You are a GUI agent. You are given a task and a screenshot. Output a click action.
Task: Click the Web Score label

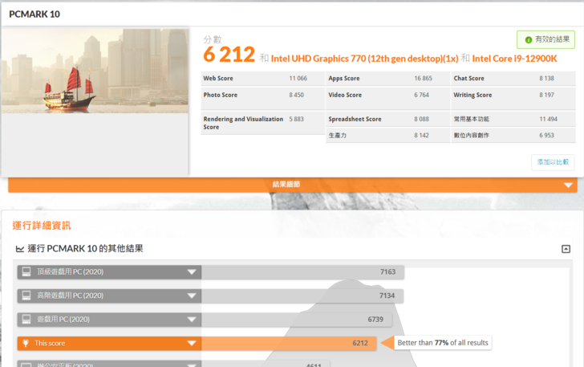tap(218, 79)
